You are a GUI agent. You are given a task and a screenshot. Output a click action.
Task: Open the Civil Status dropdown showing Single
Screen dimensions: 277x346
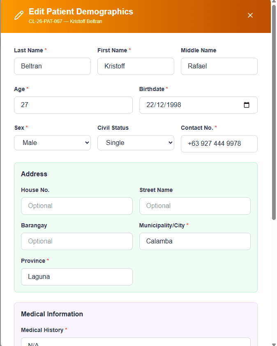coord(136,143)
